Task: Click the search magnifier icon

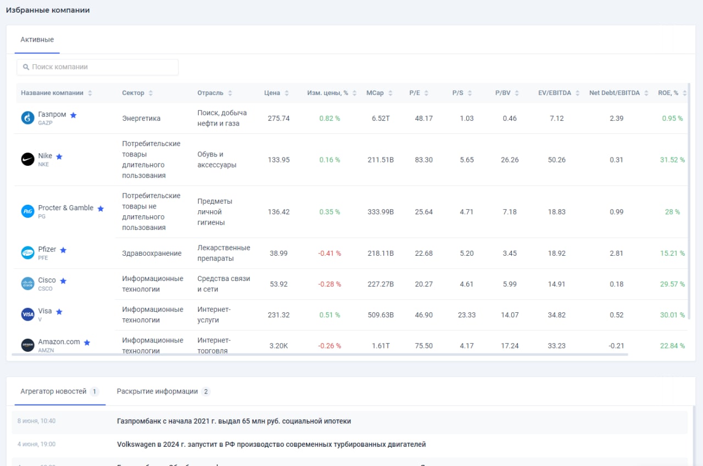Action: (x=26, y=67)
